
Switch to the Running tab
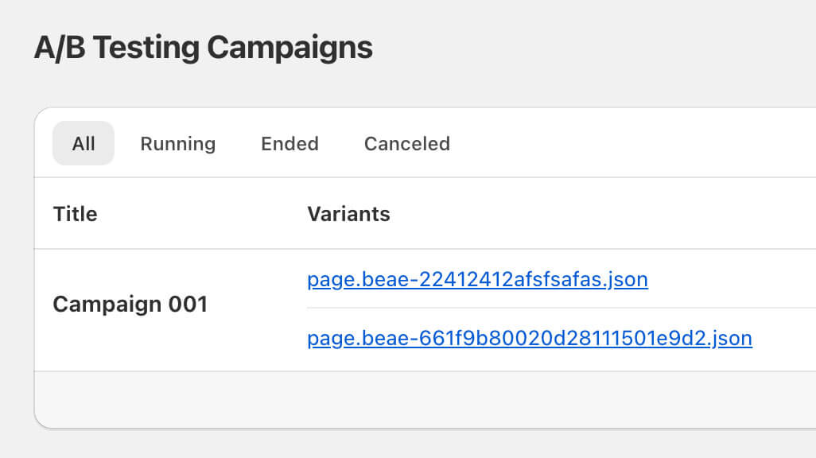178,144
